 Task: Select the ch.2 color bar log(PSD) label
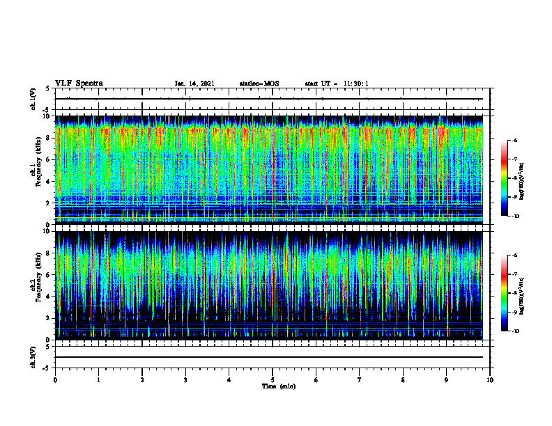[x=522, y=296]
